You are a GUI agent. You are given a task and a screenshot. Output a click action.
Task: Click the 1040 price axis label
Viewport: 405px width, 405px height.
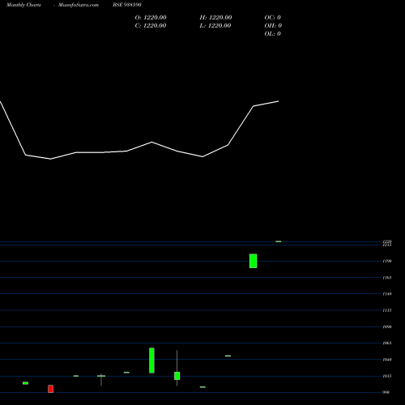387,360
